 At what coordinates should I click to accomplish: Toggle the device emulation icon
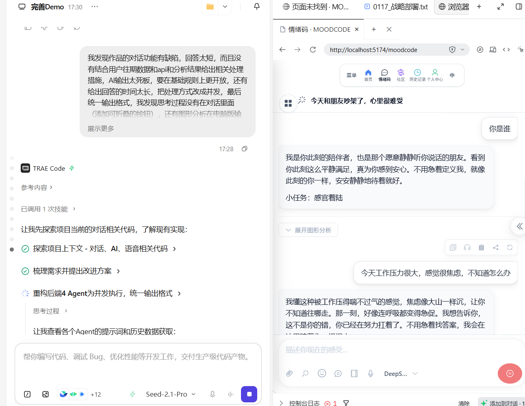(x=493, y=50)
